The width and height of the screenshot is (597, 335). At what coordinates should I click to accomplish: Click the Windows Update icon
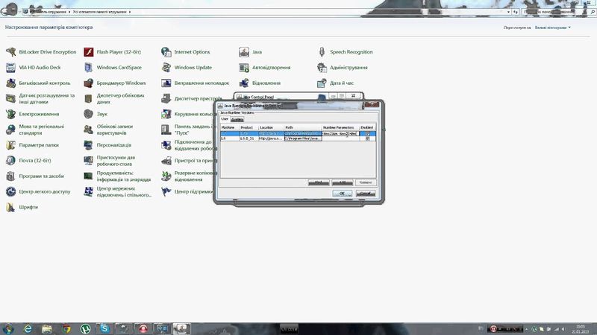tap(166, 67)
